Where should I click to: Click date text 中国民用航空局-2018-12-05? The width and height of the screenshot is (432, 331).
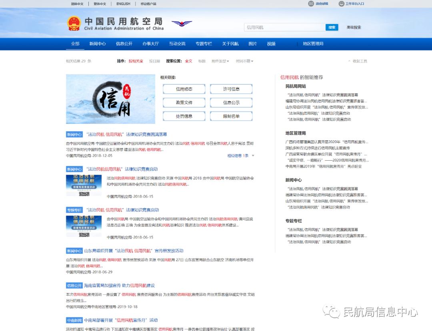pyautogui.click(x=89, y=156)
